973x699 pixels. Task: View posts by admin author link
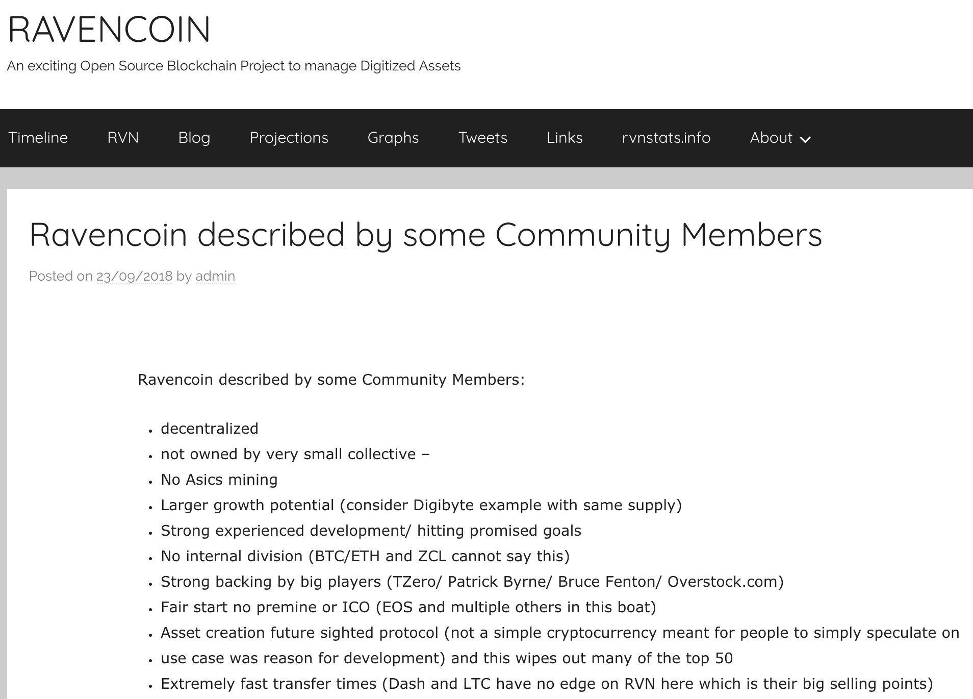click(x=215, y=276)
